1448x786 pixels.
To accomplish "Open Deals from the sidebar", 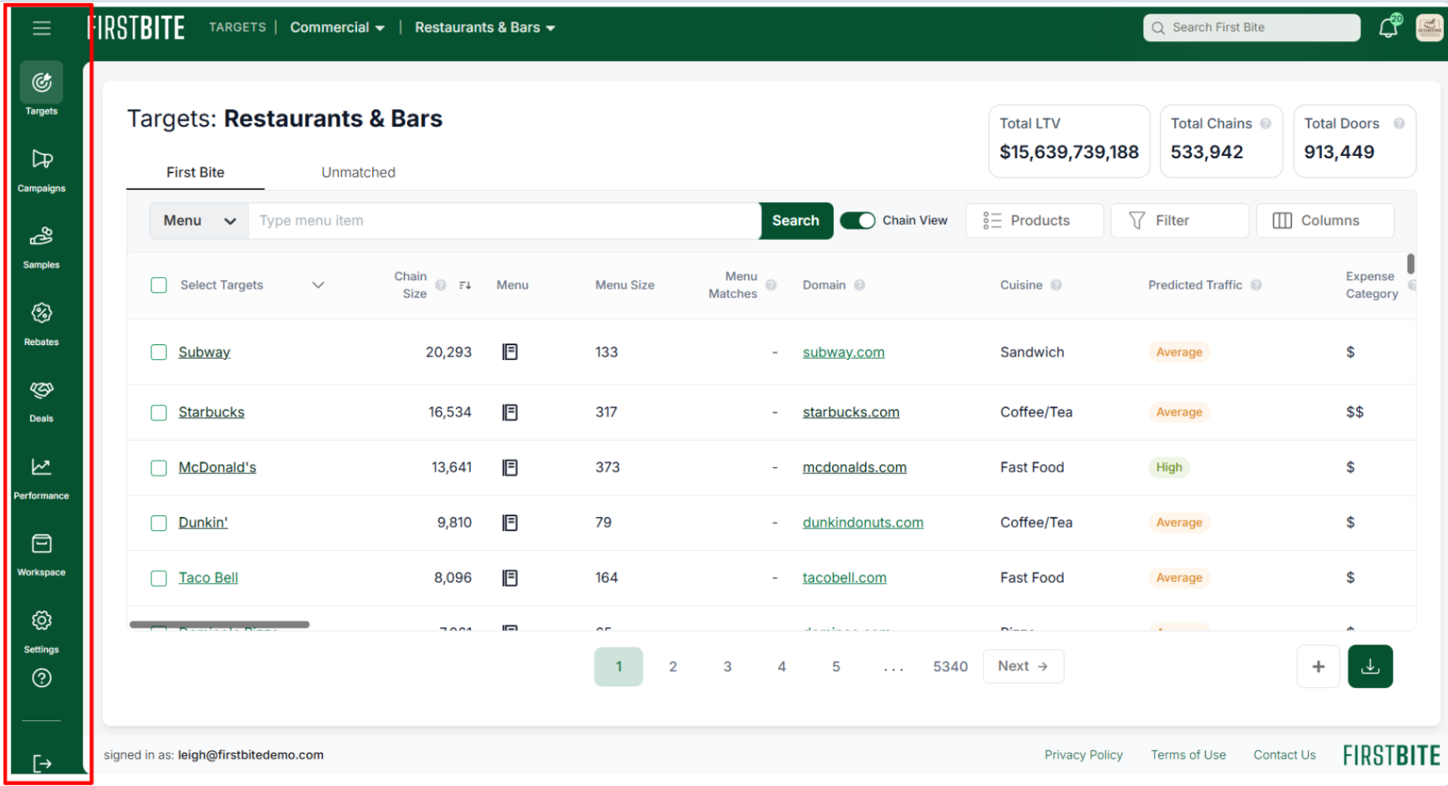I will 42,401.
